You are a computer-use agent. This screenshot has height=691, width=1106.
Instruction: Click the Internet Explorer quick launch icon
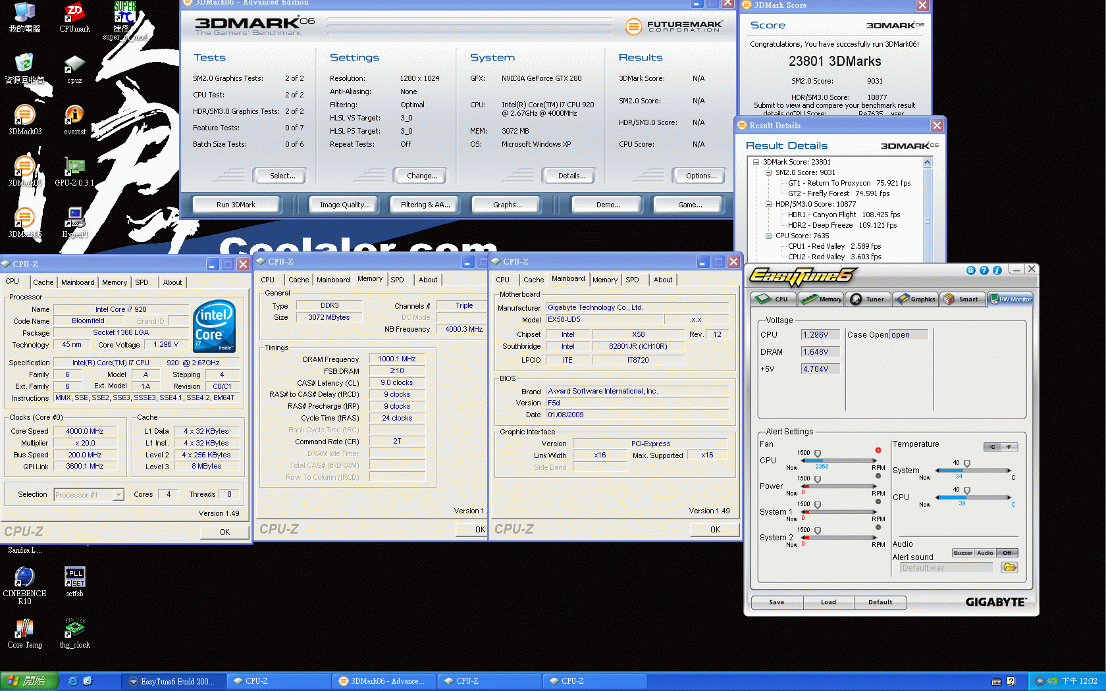tap(72, 681)
